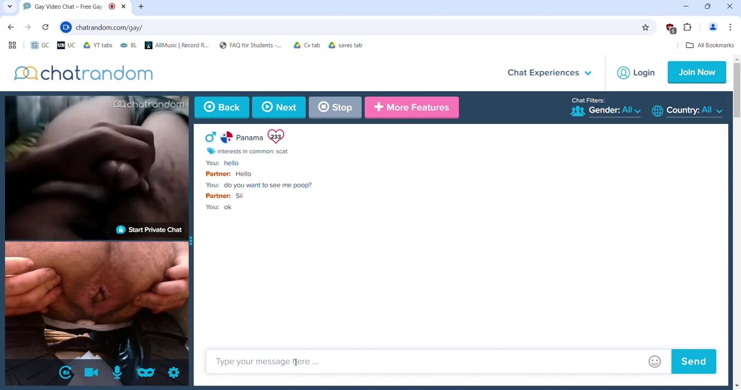Open the Chat Experiences menu

[549, 73]
